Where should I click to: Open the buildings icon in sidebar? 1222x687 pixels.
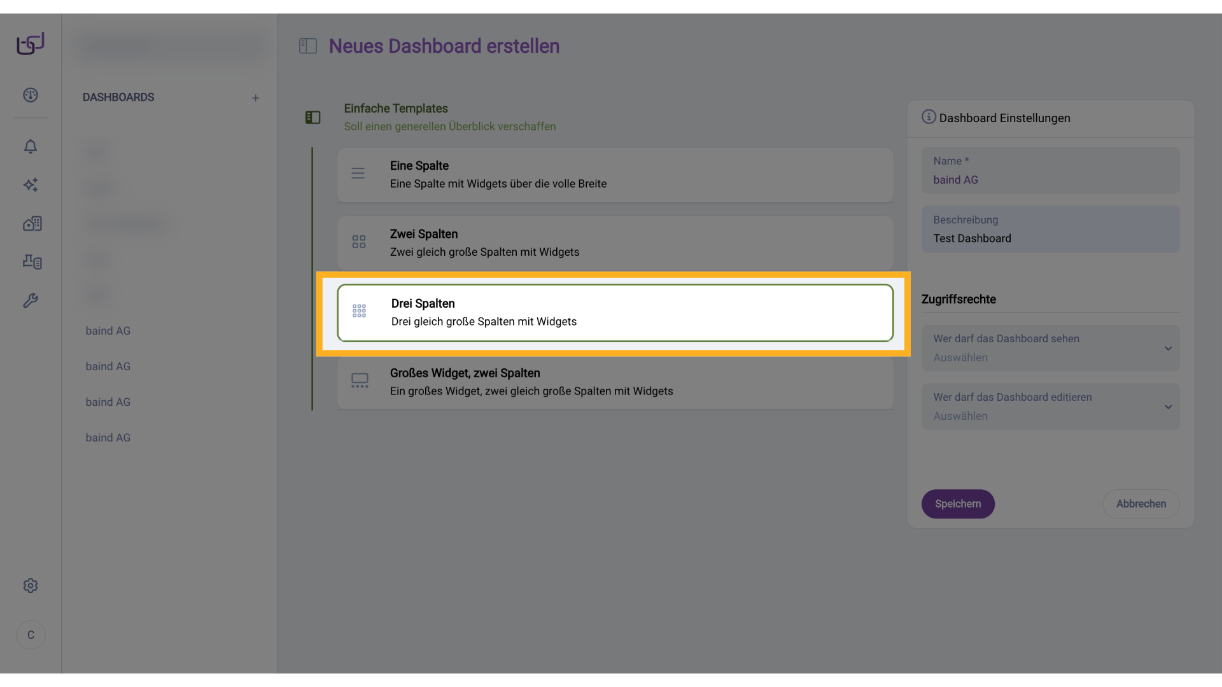tap(32, 223)
